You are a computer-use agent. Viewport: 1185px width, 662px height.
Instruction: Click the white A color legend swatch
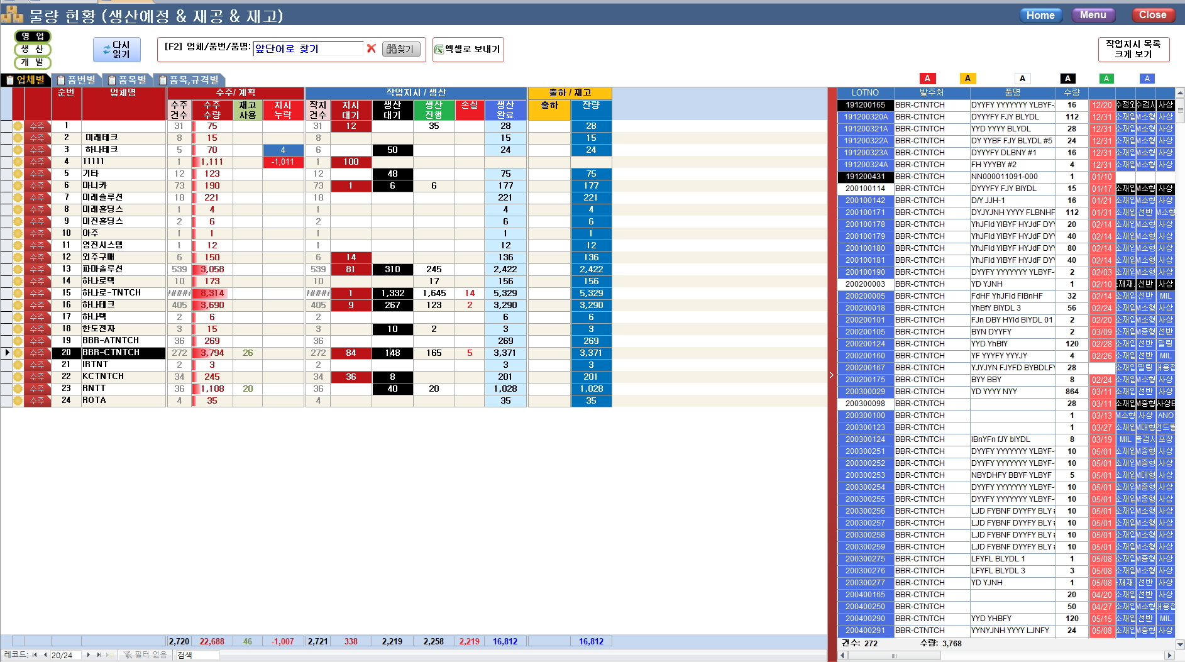point(1023,79)
